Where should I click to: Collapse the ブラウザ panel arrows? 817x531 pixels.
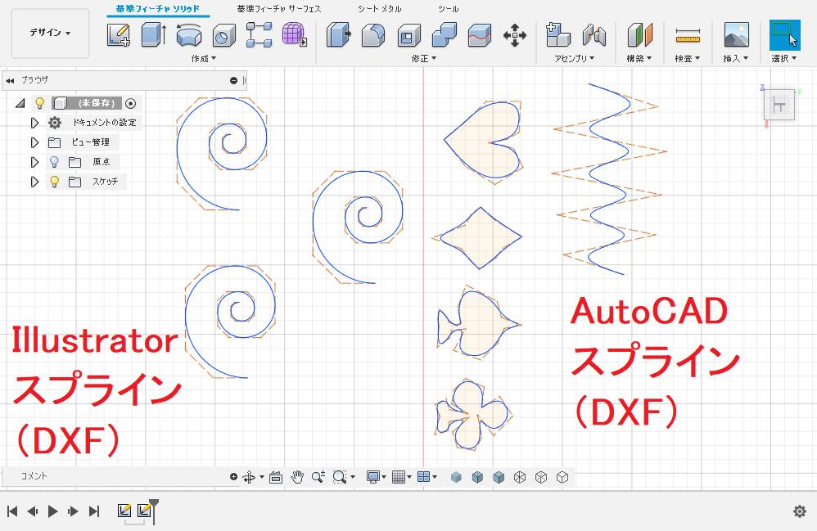pos(10,80)
